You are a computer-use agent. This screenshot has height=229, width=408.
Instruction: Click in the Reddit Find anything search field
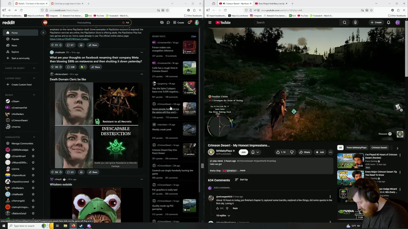[x=87, y=23]
